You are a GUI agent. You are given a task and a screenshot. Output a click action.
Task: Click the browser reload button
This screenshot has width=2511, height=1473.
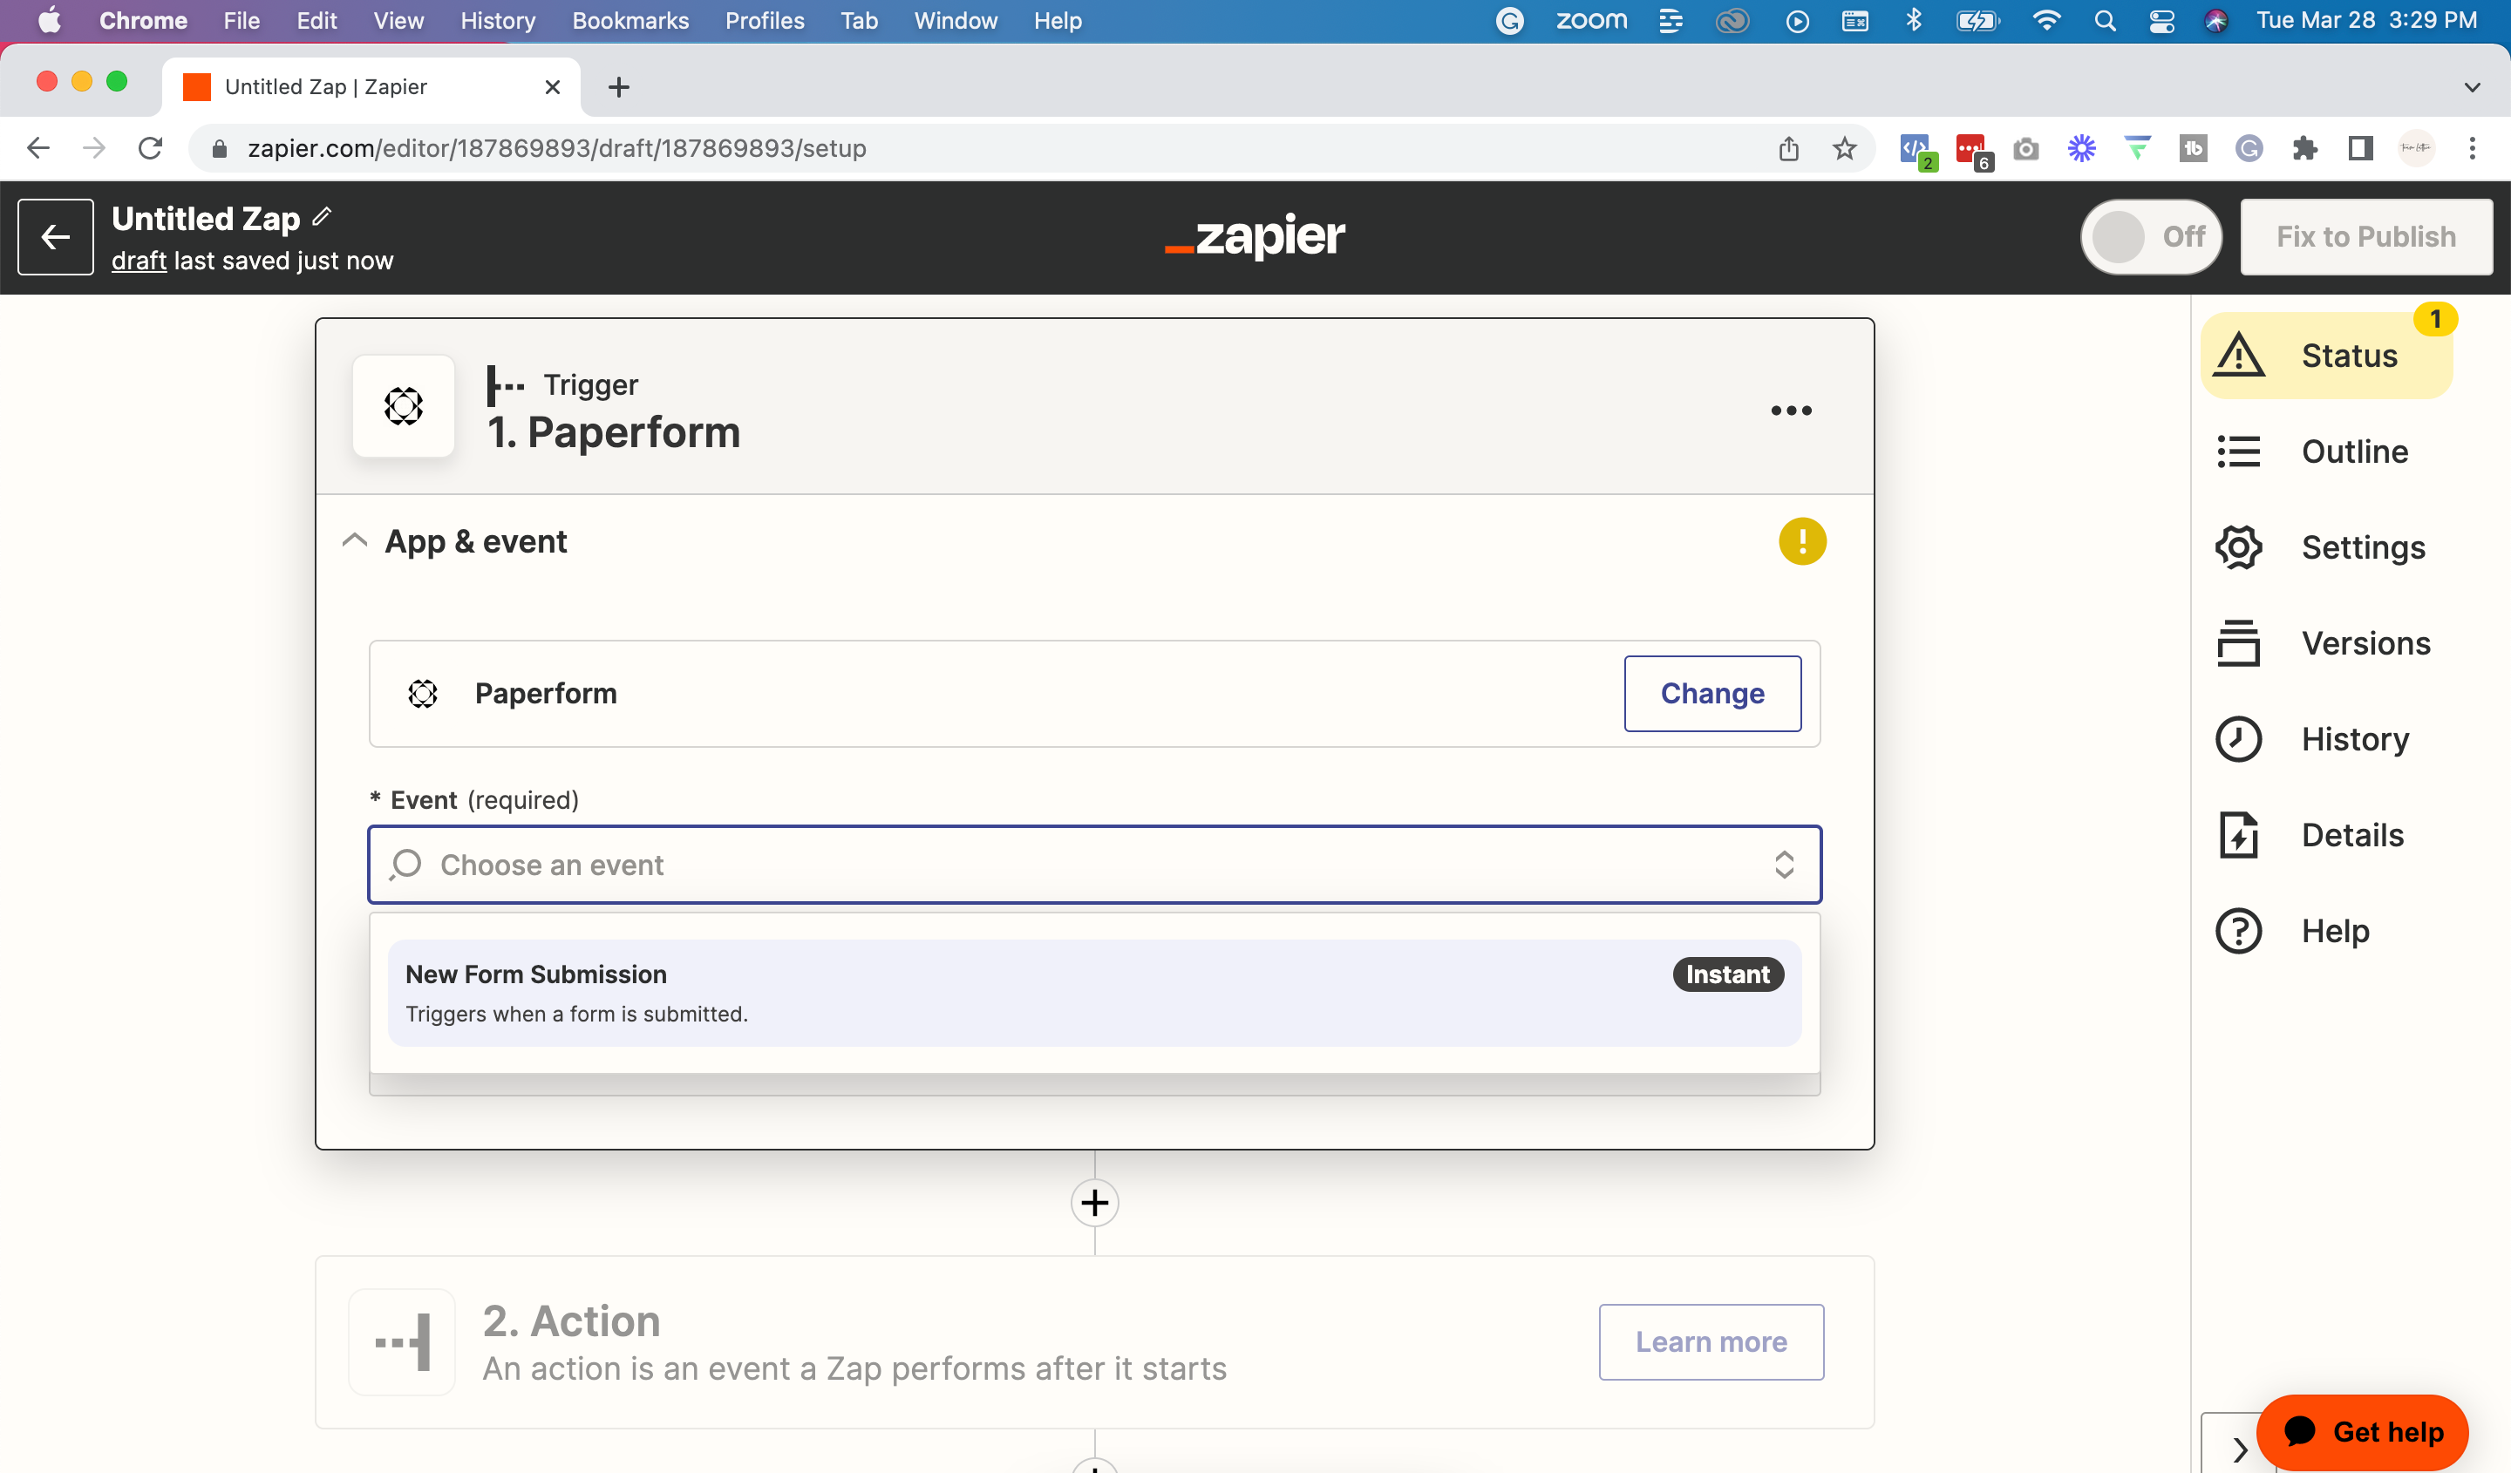point(151,148)
